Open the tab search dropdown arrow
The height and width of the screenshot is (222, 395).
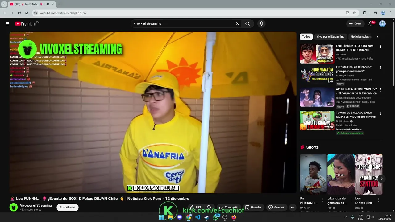(x=4, y=4)
